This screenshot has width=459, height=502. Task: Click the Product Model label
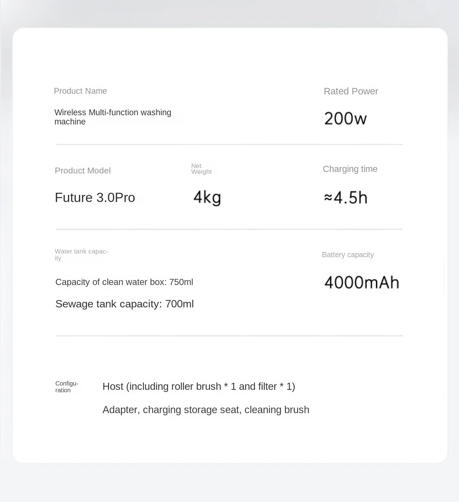coord(83,171)
